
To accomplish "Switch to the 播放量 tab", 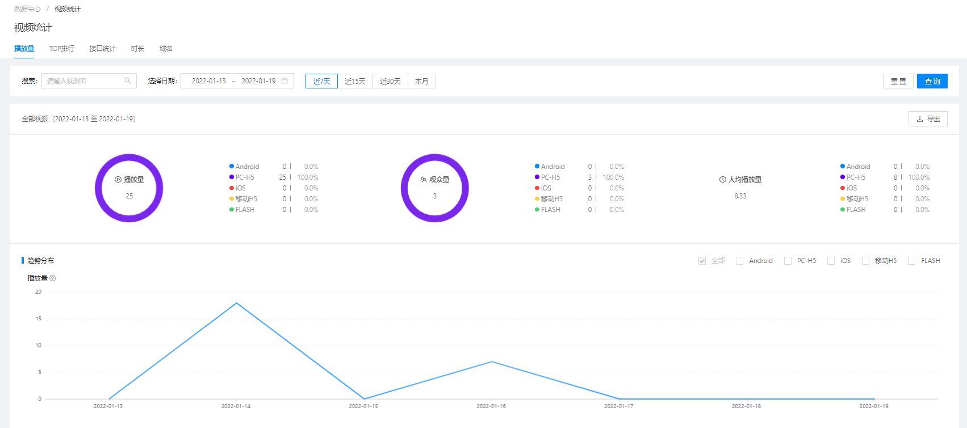I will pyautogui.click(x=24, y=49).
